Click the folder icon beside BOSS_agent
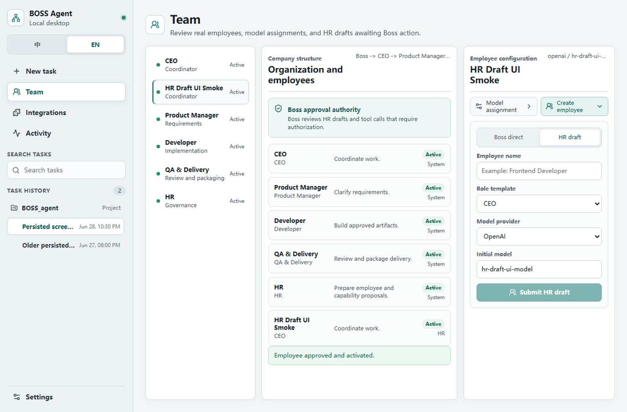The image size is (627, 412). 14,208
